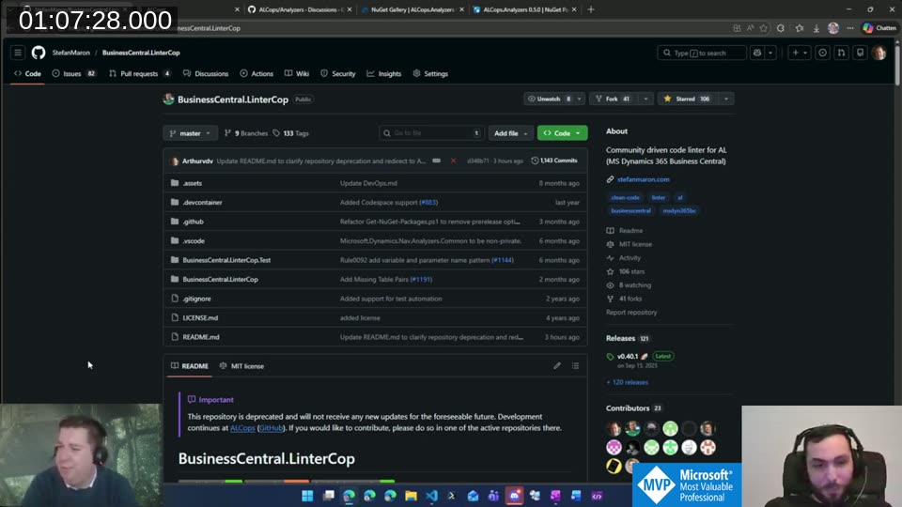902x507 pixels.
Task: View the 133 Tags link
Action: point(291,133)
